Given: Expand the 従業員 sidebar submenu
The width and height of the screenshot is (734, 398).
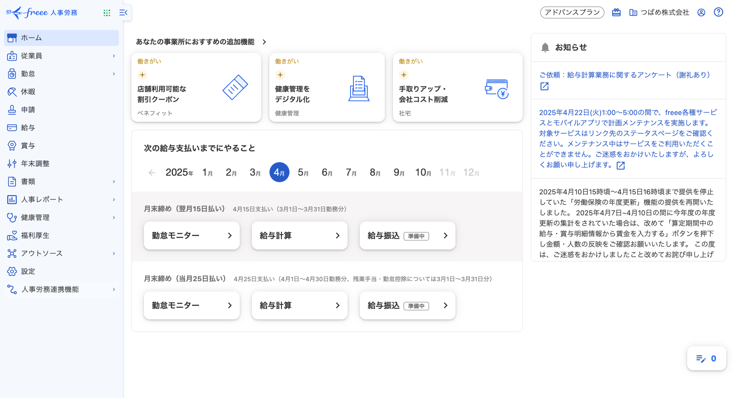Looking at the screenshot, I should click(x=114, y=56).
